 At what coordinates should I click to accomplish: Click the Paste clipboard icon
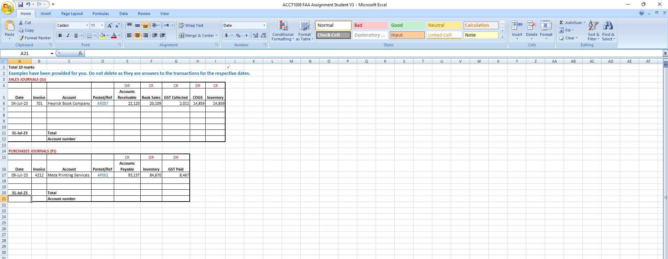pos(10,26)
